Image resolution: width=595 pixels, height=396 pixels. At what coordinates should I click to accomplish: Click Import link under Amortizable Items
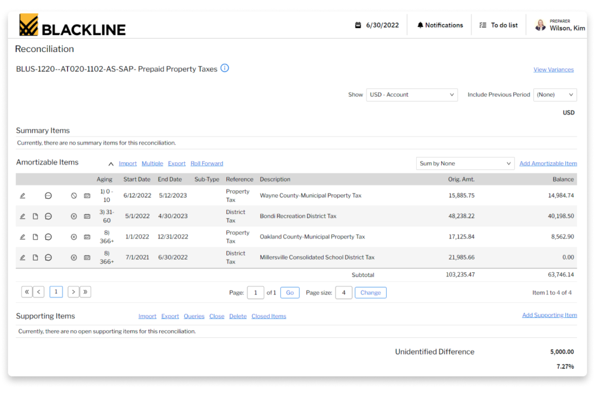pos(128,163)
